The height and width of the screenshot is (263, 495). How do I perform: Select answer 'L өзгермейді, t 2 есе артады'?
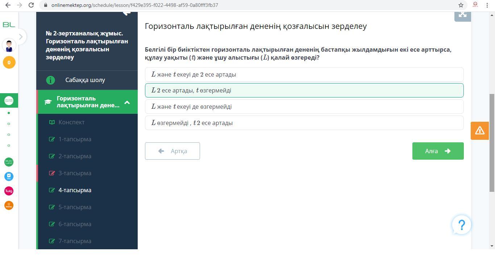304,123
